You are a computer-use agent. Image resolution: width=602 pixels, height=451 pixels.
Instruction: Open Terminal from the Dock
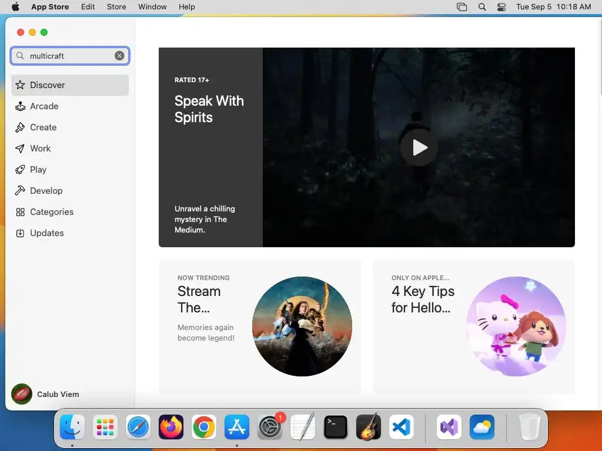click(336, 427)
